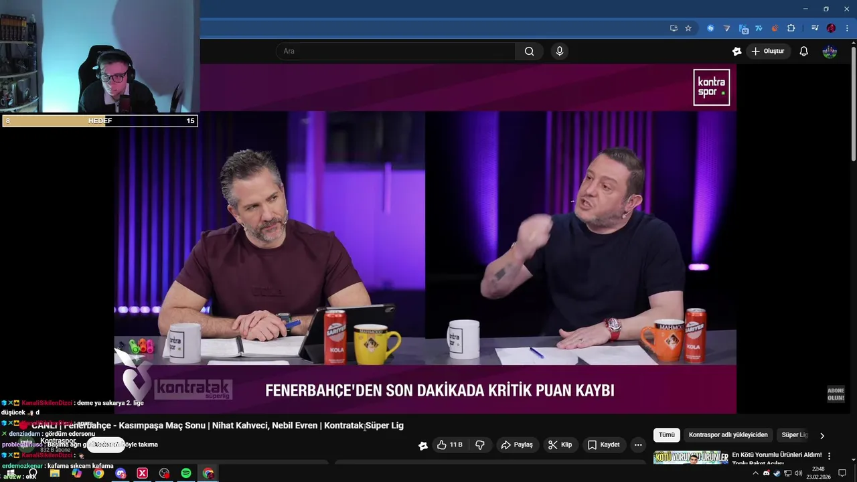857x482 pixels.
Task: Click the Oluştur create button
Action: point(767,52)
